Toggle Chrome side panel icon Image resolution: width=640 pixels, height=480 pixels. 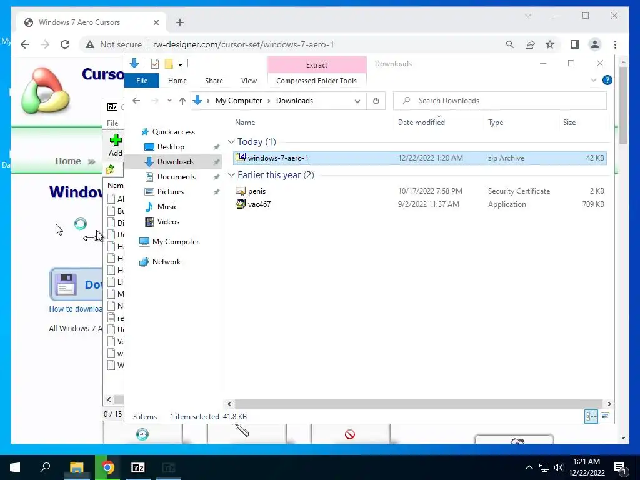tap(575, 44)
